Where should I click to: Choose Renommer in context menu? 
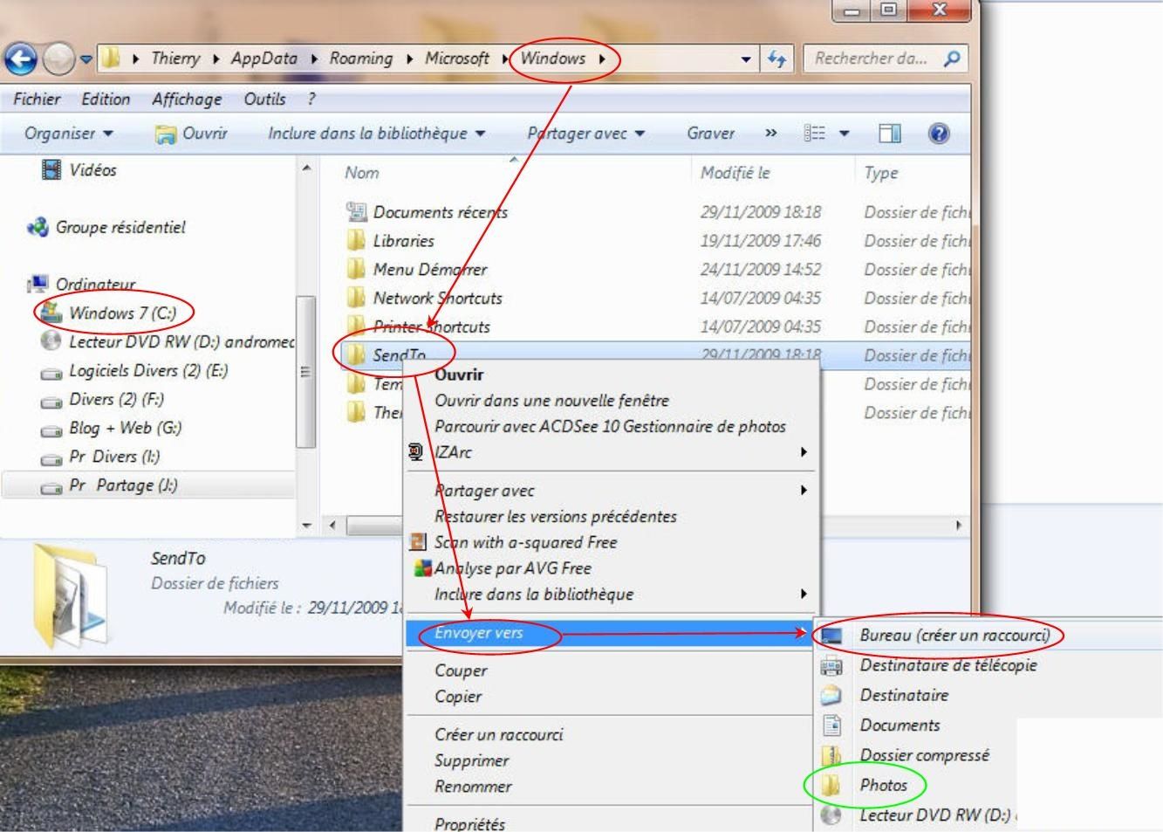point(473,787)
